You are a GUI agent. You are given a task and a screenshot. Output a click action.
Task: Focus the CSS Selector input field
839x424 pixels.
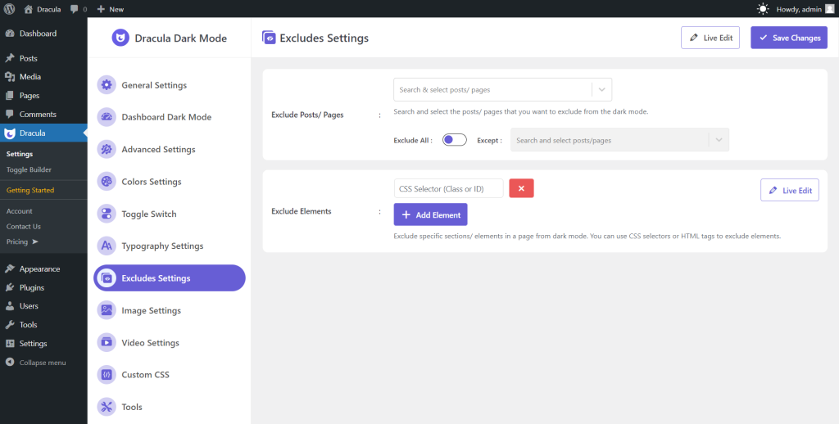point(448,188)
